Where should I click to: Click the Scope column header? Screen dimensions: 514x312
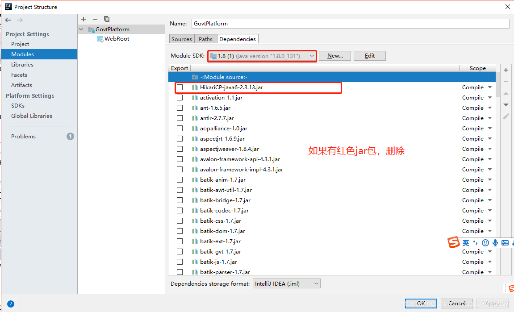tap(478, 68)
